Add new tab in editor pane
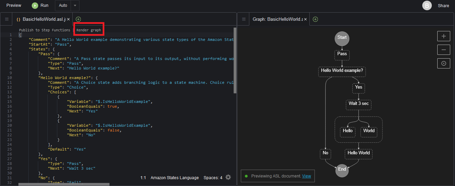 78,19
